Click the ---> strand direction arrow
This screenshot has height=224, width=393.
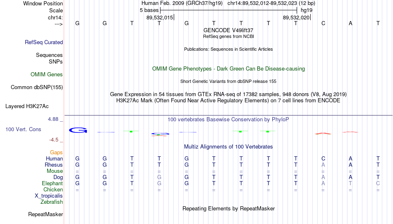[59, 24]
